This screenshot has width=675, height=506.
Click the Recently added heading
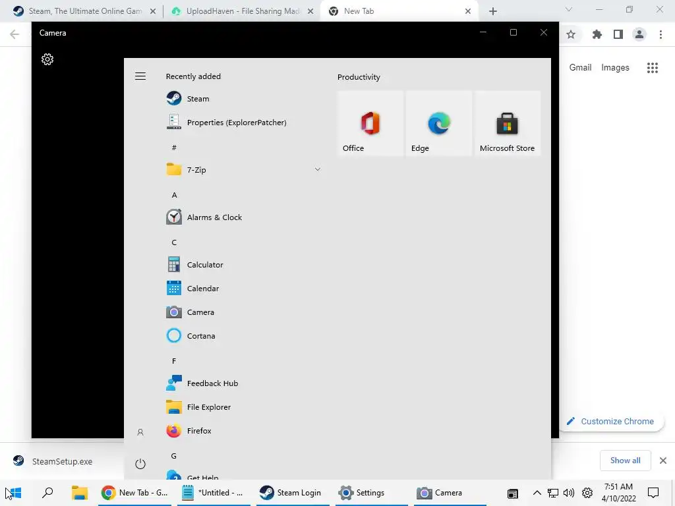[x=193, y=76]
